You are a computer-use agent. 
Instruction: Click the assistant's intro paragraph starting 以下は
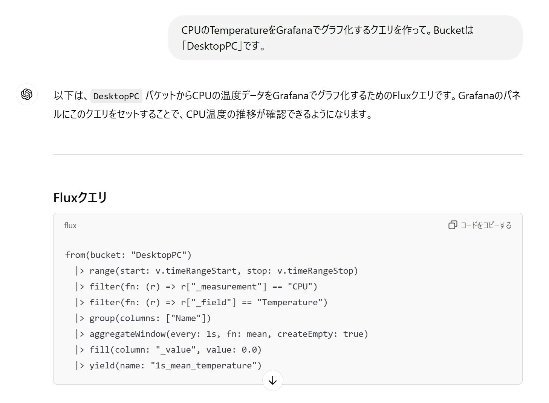point(287,105)
